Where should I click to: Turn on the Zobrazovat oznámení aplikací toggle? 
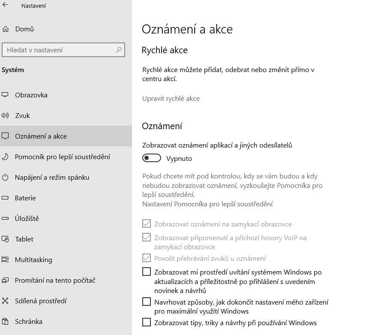152,158
